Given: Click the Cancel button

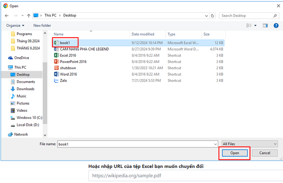Looking at the screenshot, I should (265, 153).
